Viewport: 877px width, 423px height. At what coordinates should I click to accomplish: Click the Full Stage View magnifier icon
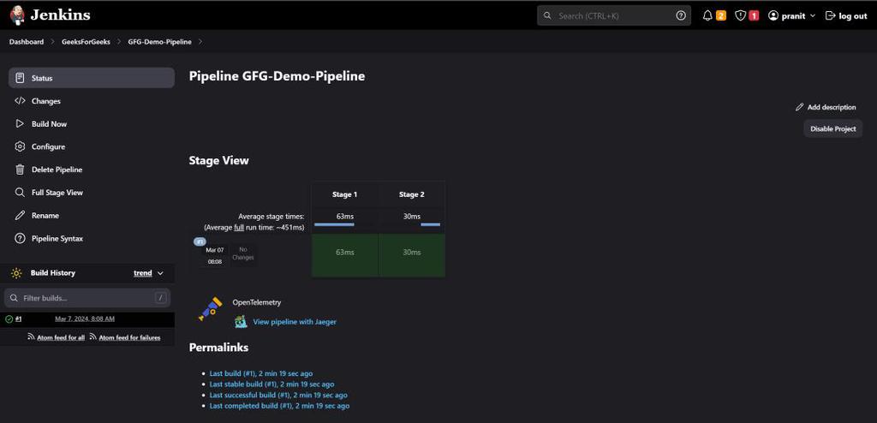pyautogui.click(x=21, y=193)
